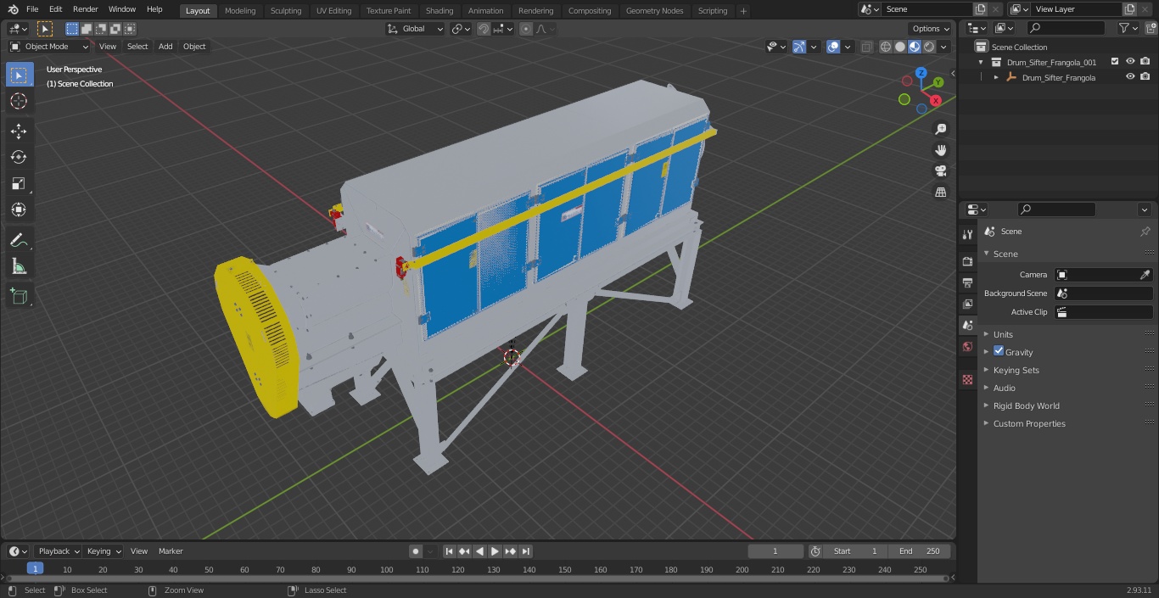Screen dimensions: 1159x598
Task: Switch to the UV Editing workspace tab
Action: click(x=333, y=11)
